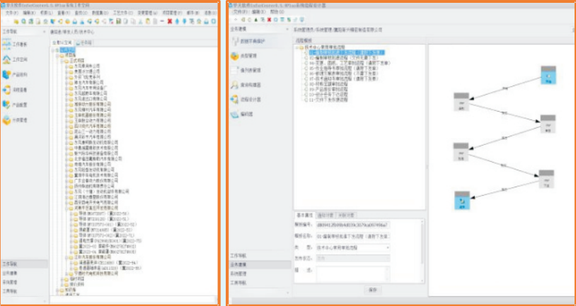The image size is (576, 306).
Task: Click the 模板名称 text field
Action: pos(352,236)
